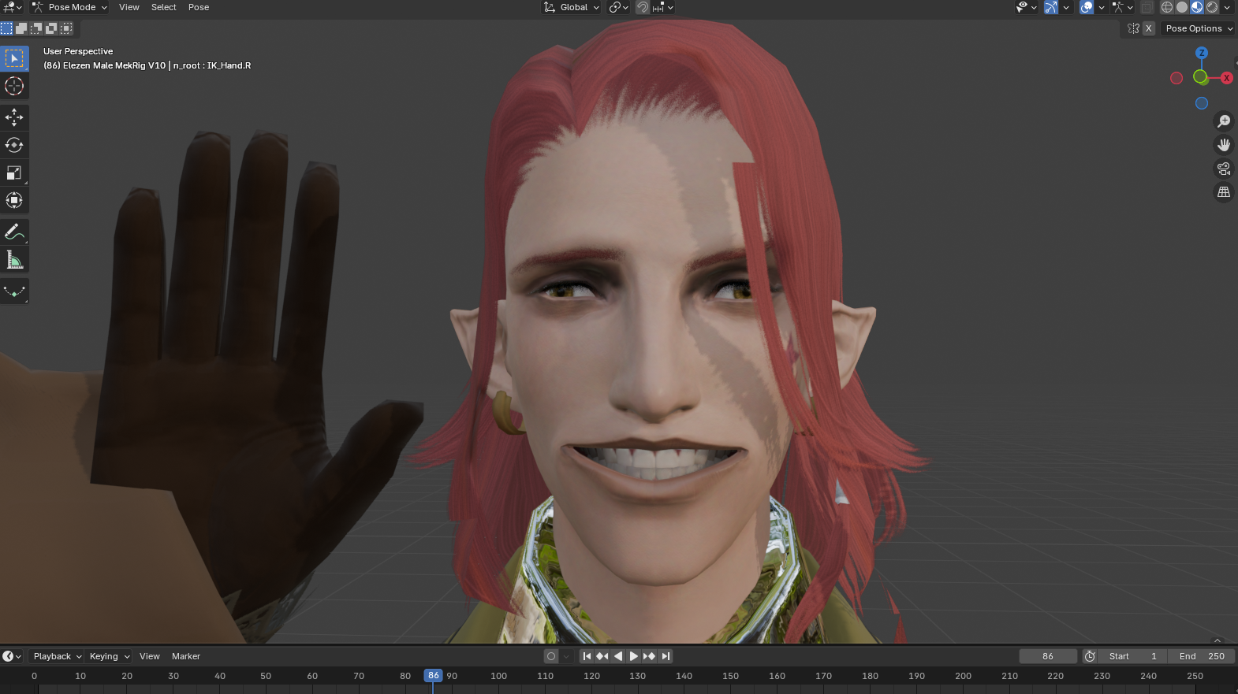This screenshot has height=694, width=1238.
Task: Select the Move tool in toolbar
Action: pyautogui.click(x=14, y=117)
